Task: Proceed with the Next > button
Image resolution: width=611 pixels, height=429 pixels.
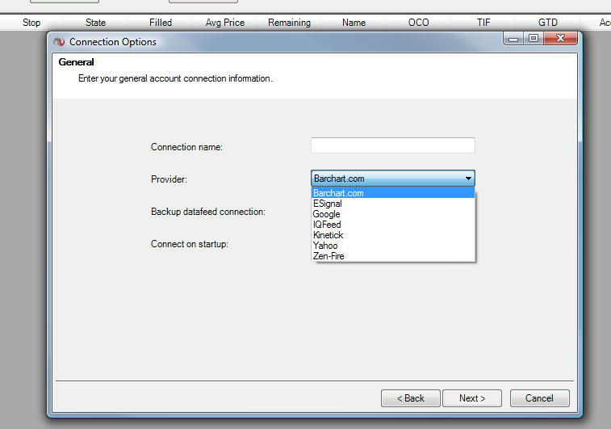Action: pyautogui.click(x=472, y=398)
